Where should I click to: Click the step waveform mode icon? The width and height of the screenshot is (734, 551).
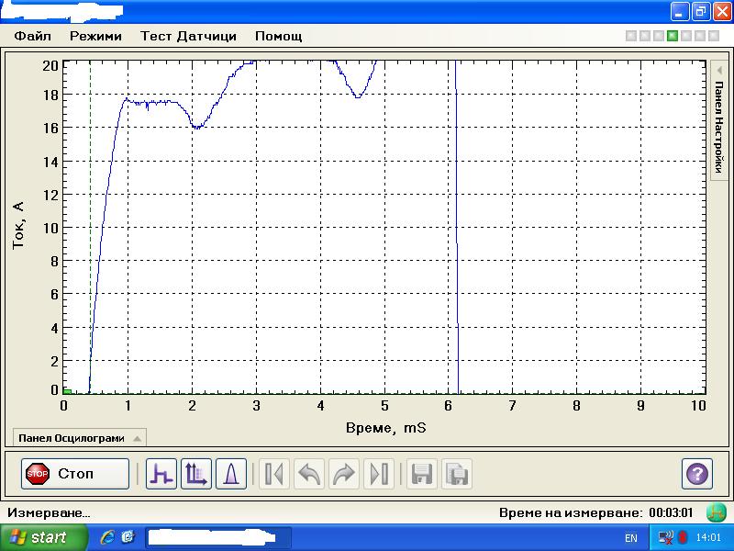pyautogui.click(x=161, y=474)
